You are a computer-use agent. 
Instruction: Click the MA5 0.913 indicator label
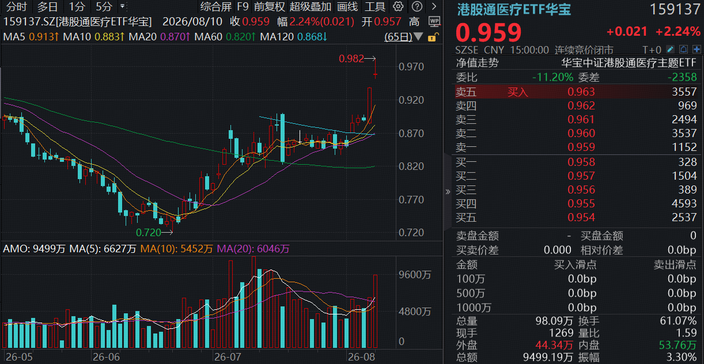pos(32,37)
